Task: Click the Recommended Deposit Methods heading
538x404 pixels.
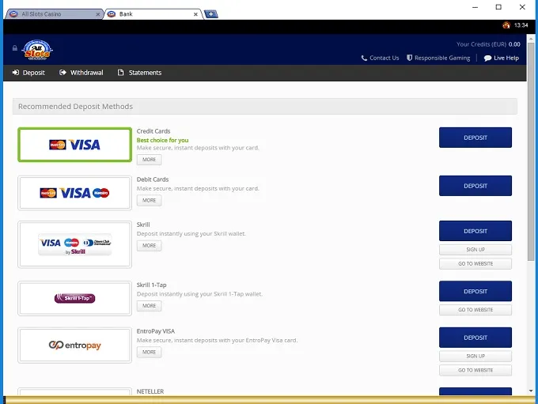Action: pyautogui.click(x=75, y=107)
